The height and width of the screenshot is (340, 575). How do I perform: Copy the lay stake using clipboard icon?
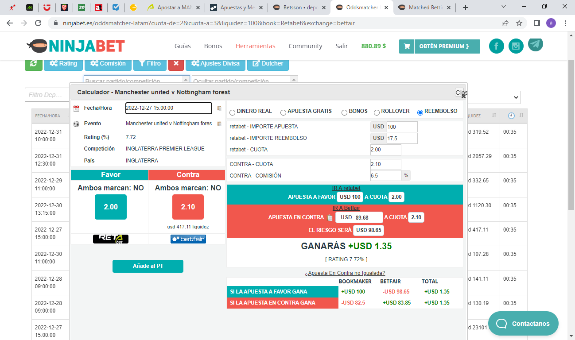coord(330,217)
